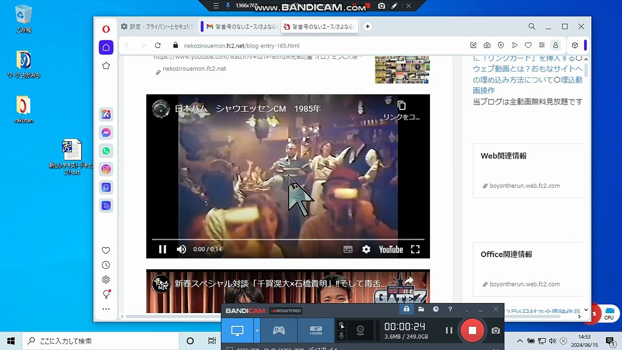622x350 pixels.
Task: Open boyontherun link under Office関連情報
Action: 524,284
